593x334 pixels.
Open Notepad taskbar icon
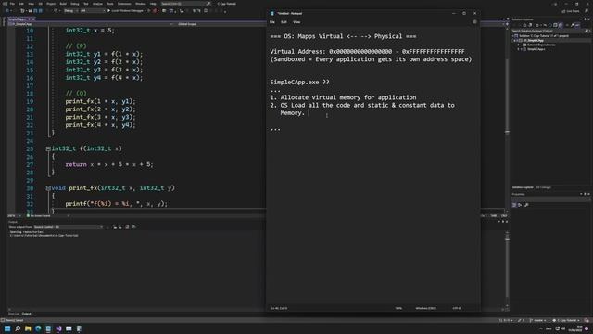[x=48, y=328]
